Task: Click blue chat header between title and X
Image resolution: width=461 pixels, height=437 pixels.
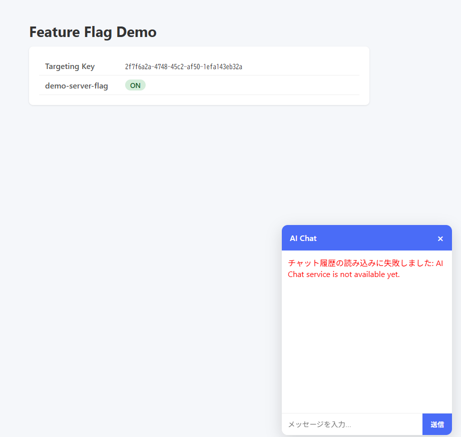Action: [x=375, y=238]
